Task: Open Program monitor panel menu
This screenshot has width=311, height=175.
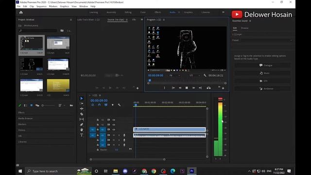Action: tap(164, 19)
